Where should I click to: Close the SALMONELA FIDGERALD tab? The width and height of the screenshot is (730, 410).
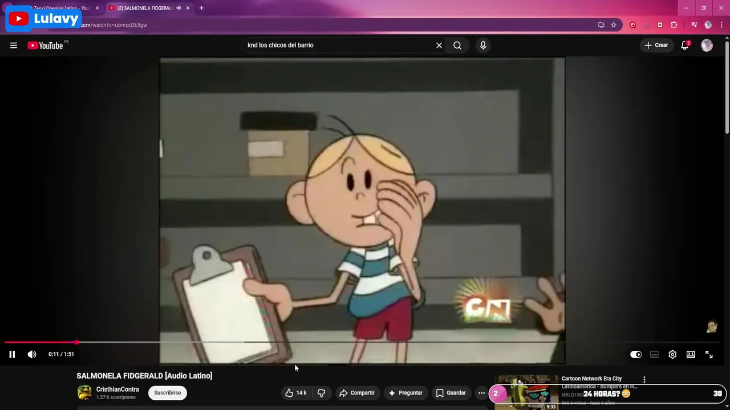(x=188, y=8)
